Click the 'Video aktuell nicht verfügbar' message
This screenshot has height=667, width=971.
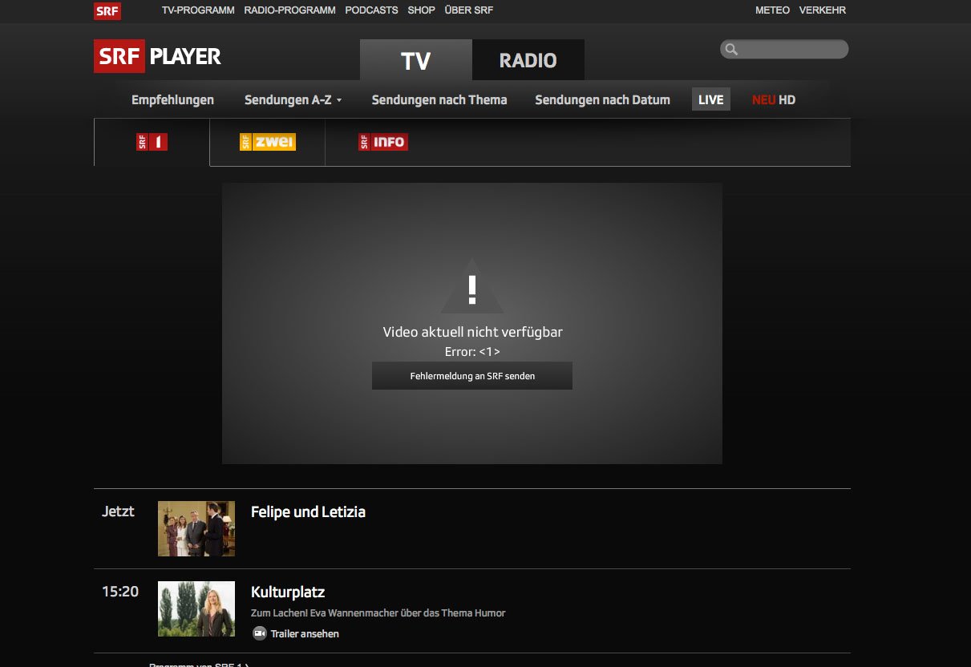coord(472,332)
